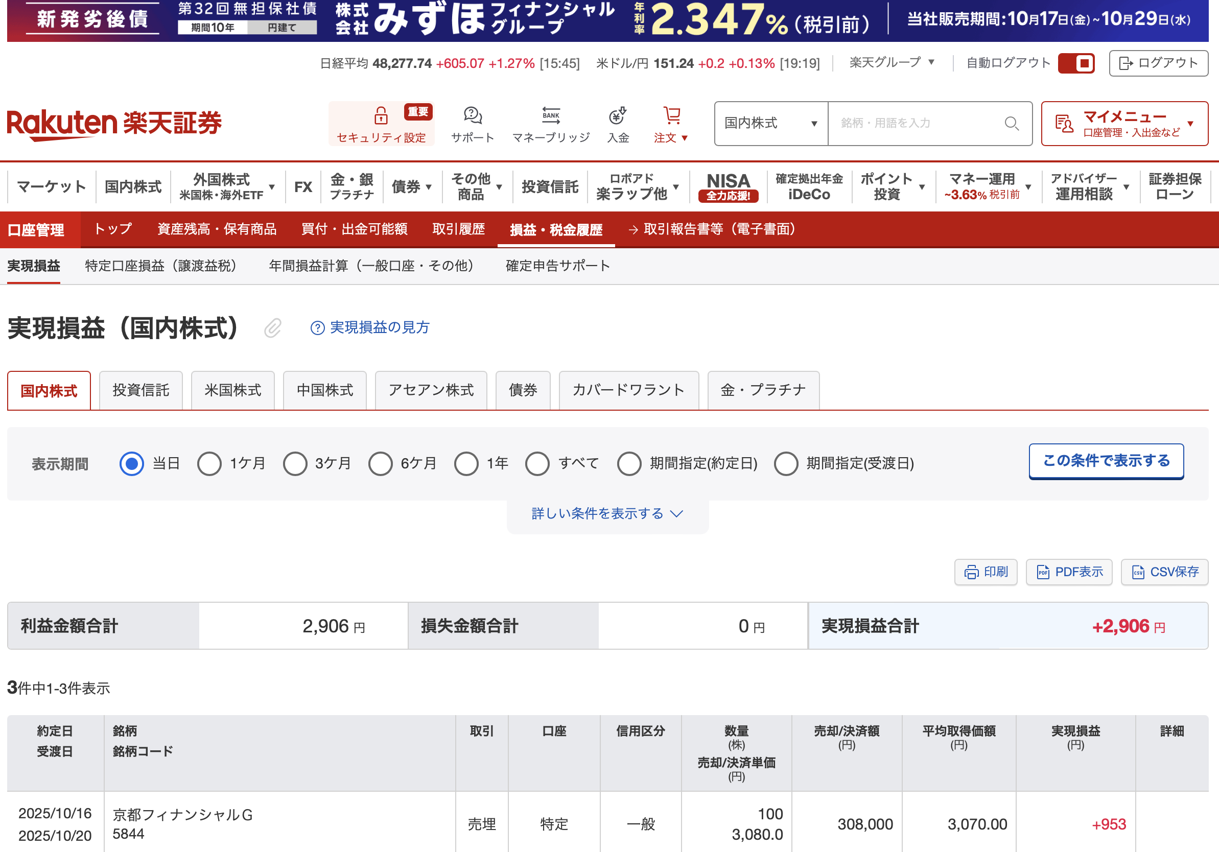This screenshot has height=852, width=1219.
Task: Click the この条件で表示する button
Action: [1106, 461]
